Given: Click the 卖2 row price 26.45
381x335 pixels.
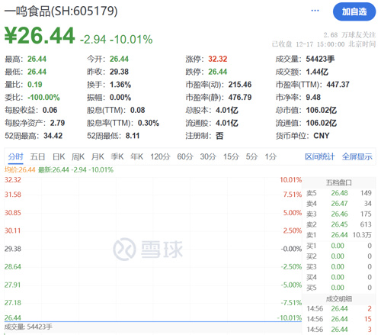Looking at the screenshot, I should pos(339,224).
